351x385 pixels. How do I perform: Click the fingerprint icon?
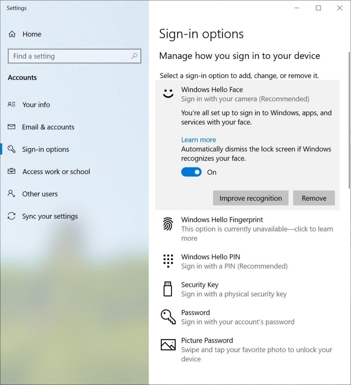point(168,224)
